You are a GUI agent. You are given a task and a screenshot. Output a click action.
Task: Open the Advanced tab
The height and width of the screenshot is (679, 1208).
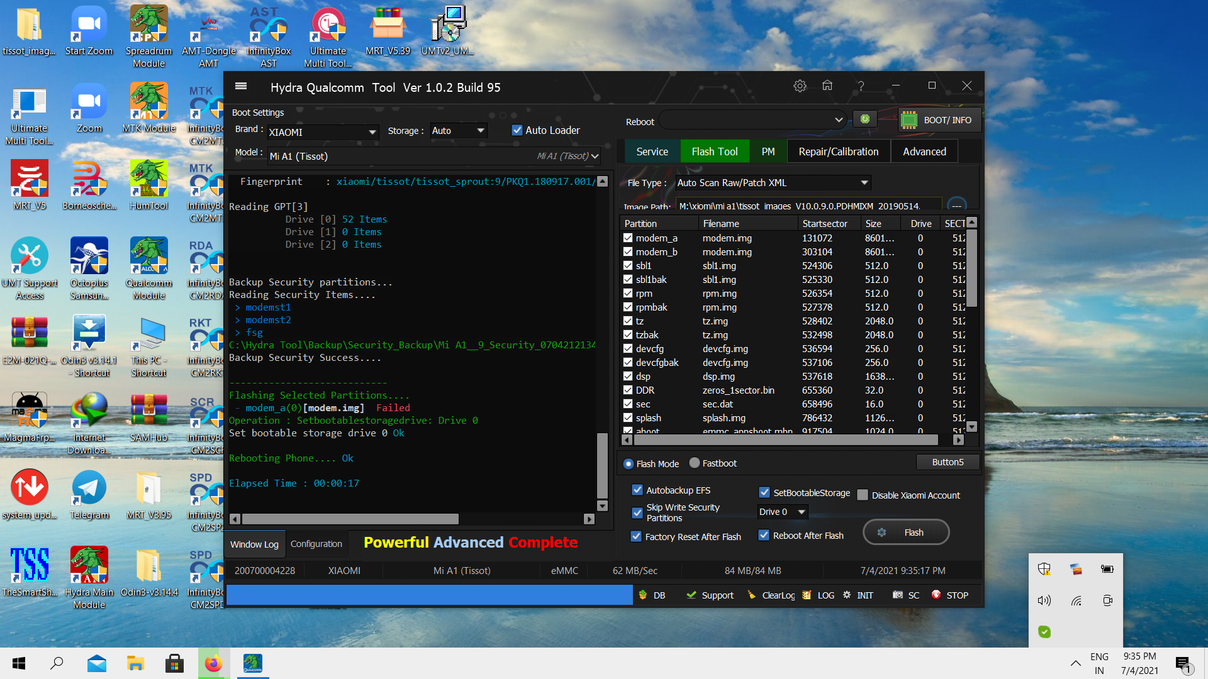pos(924,152)
